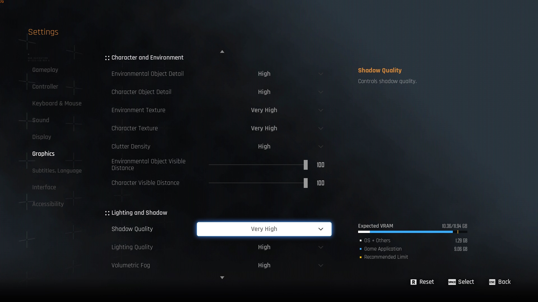The image size is (538, 302).
Task: Click the 1.29 GB value
Action: tap(461, 240)
